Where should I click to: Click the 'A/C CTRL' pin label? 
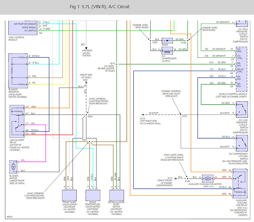coord(240,57)
